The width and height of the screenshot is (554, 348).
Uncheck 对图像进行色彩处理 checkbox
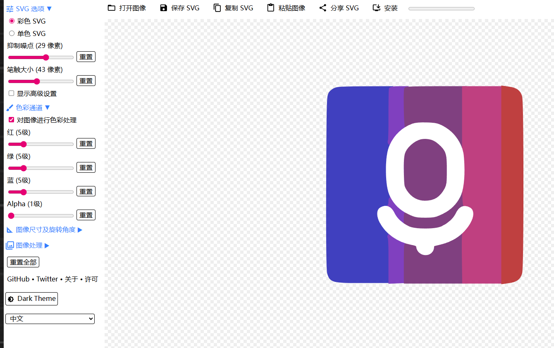[x=12, y=120]
